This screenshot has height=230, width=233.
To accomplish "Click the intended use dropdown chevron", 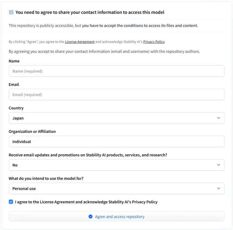I will tap(218, 188).
